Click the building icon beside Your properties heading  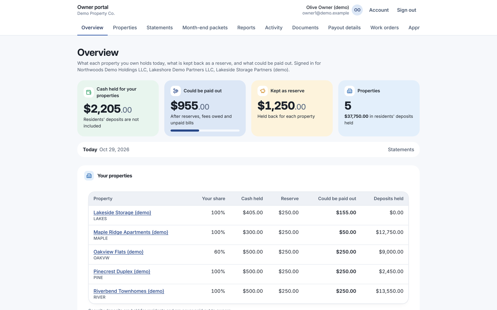coord(89,176)
